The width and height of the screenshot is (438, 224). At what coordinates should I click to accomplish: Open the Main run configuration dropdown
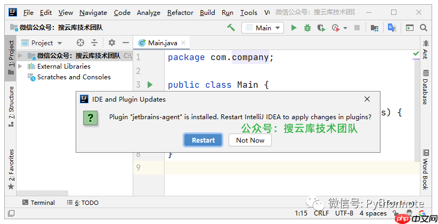point(263,28)
